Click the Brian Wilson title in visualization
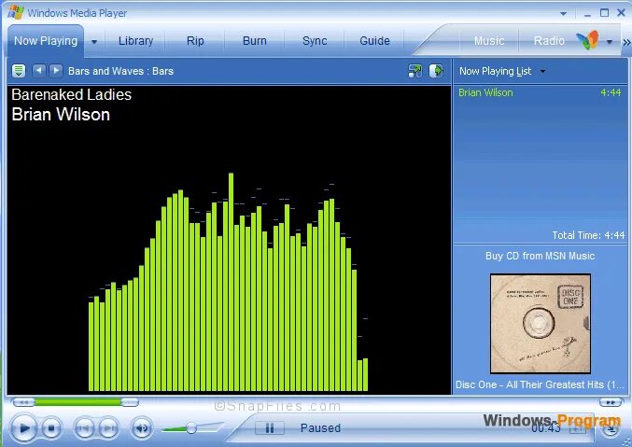 click(x=61, y=115)
